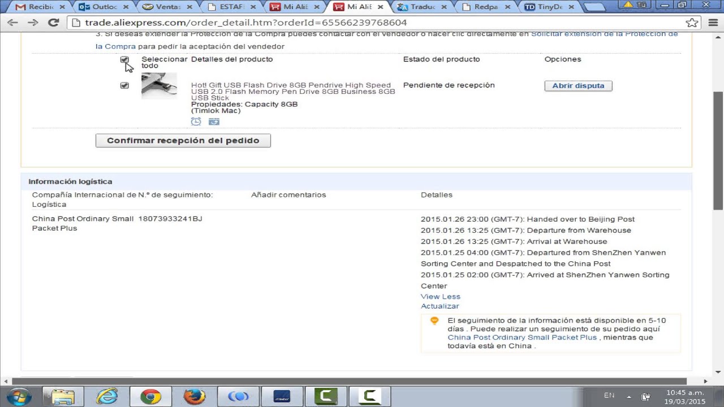724x407 pixels.
Task: Open the Chrome user profile button
Action: pos(633,5)
